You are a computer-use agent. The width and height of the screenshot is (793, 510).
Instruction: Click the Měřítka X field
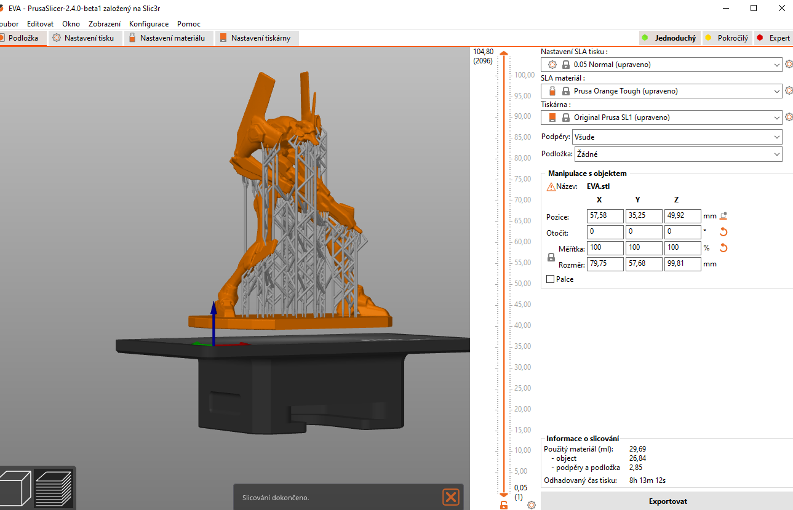pyautogui.click(x=605, y=248)
